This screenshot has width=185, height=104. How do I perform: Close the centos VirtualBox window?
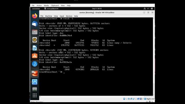point(152,12)
